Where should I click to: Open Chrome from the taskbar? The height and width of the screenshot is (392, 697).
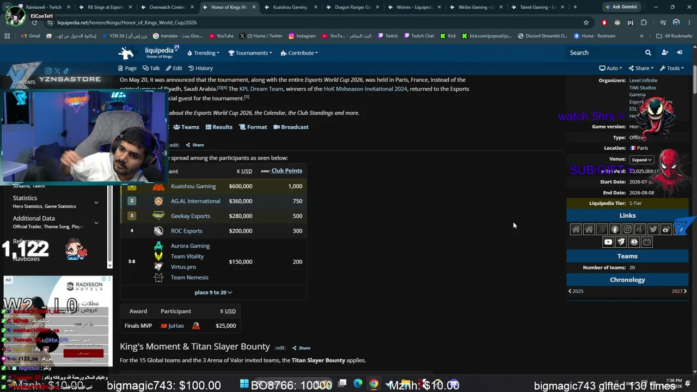tap(374, 384)
